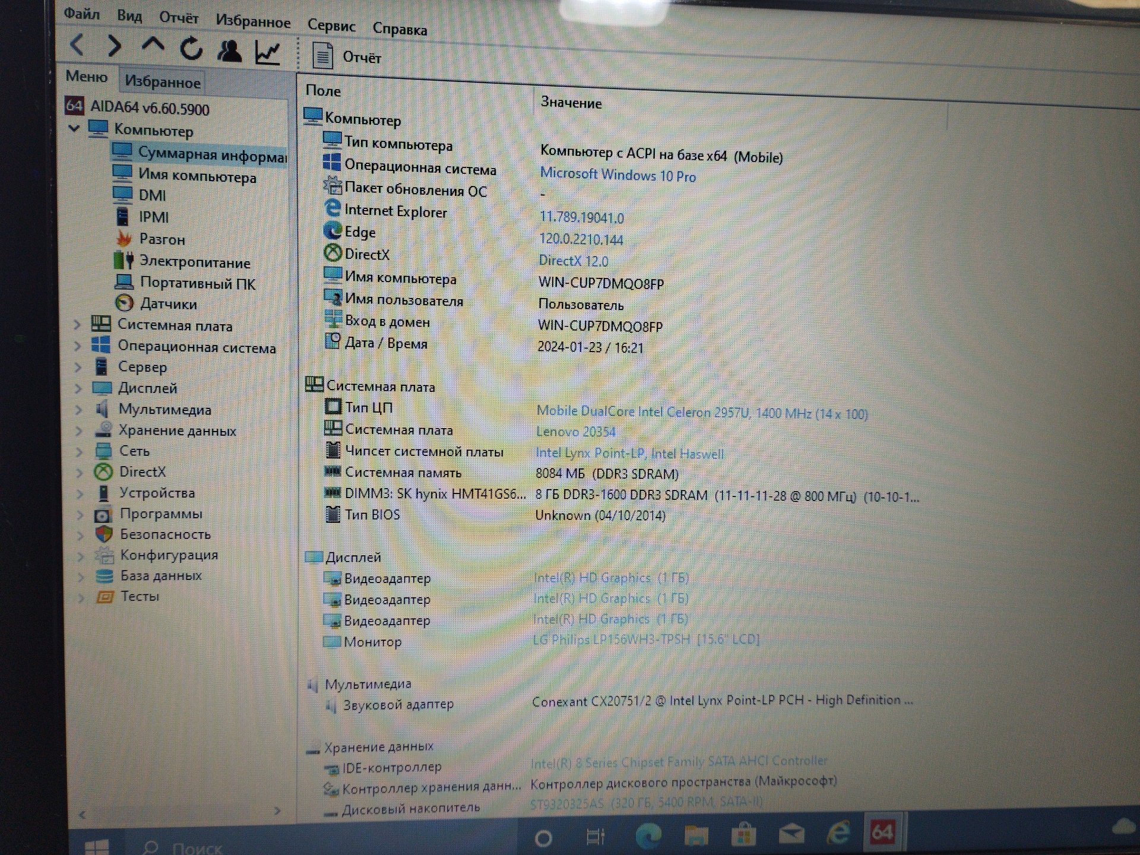1140x855 pixels.
Task: Expand the Мультимедиа tree node
Action: (78, 410)
